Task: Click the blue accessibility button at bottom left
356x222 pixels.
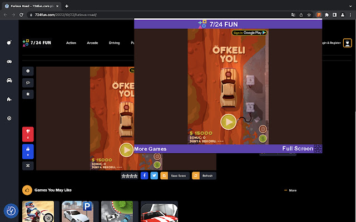Action: [x=11, y=211]
